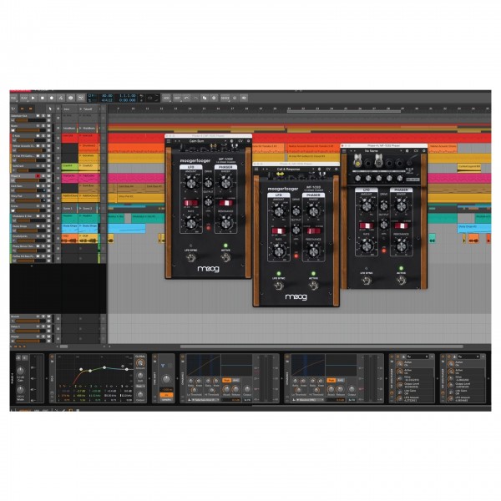The image size is (501, 501).
Task: Select RMS mode in the first Dynamics device
Action: pyautogui.click(x=235, y=380)
